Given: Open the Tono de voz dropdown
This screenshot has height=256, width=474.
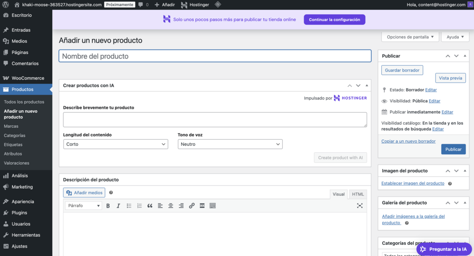Looking at the screenshot, I should coord(230,144).
